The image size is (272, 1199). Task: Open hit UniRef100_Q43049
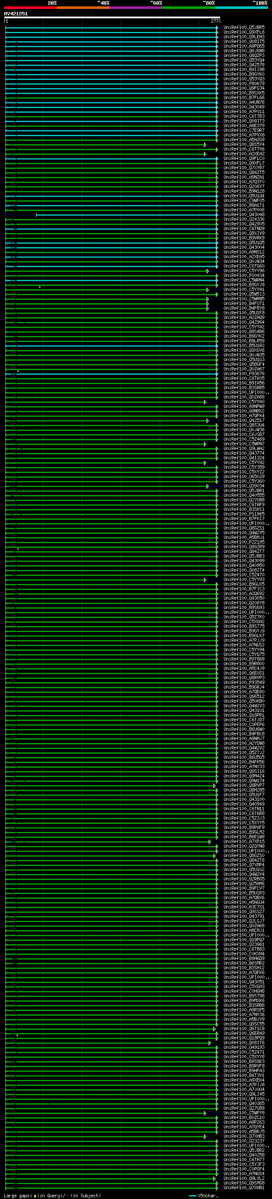(244, 107)
